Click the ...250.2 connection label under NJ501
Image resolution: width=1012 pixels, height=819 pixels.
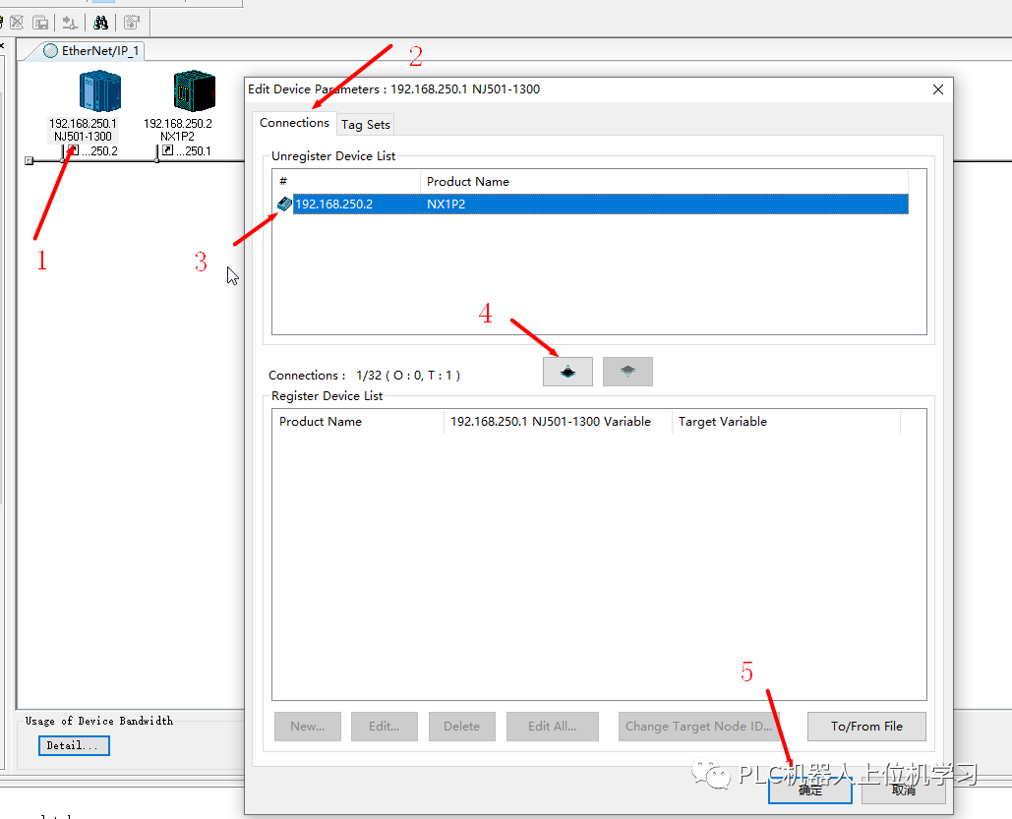(99, 151)
